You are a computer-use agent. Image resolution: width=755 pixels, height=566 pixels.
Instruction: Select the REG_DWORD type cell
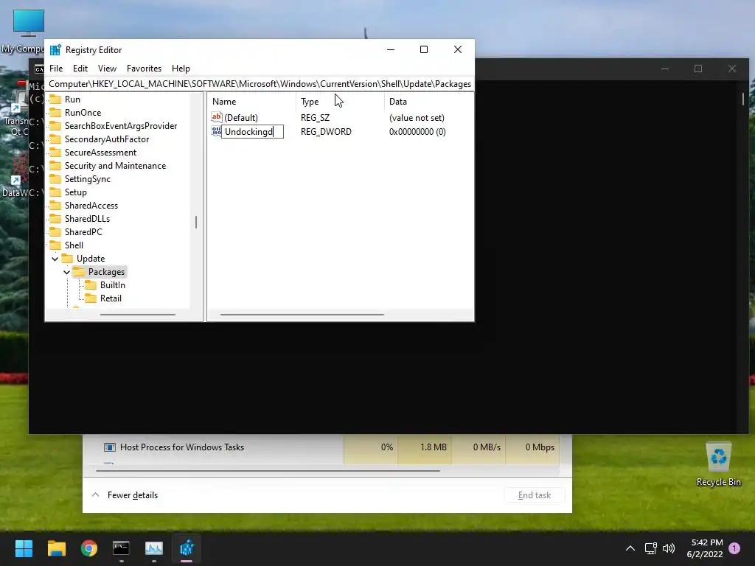326,132
